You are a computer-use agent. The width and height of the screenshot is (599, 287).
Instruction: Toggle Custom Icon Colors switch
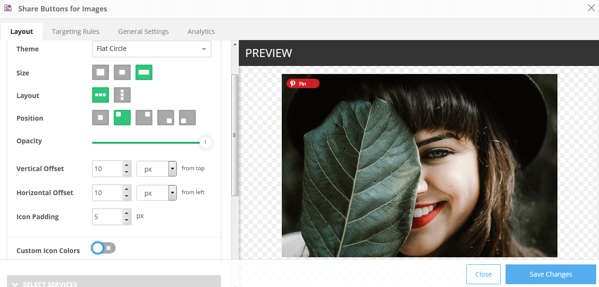(x=104, y=248)
